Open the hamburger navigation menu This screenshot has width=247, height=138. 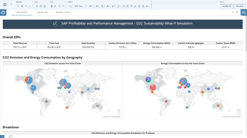pos(5,5)
